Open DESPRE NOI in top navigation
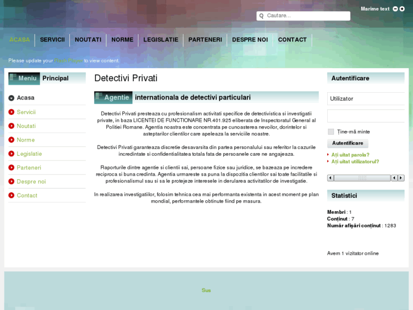This screenshot has height=310, width=413. (x=250, y=40)
